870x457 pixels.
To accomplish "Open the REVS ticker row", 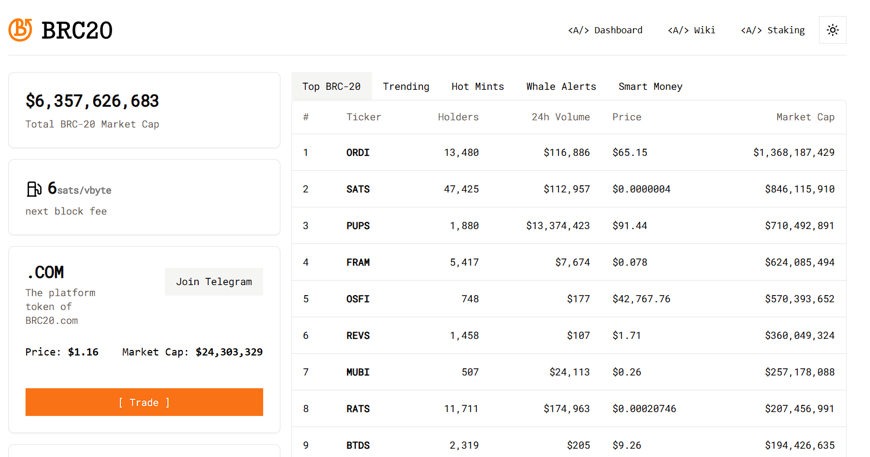I will [569, 336].
